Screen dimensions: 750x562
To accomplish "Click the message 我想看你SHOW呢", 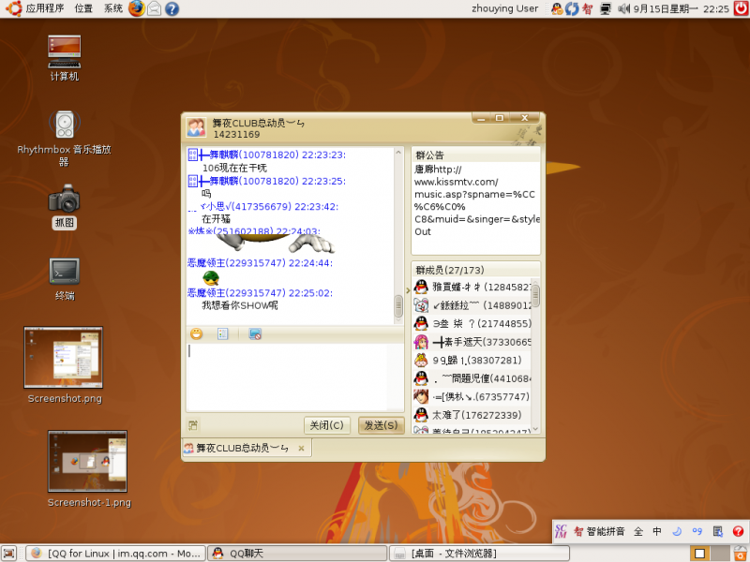I will (x=240, y=305).
